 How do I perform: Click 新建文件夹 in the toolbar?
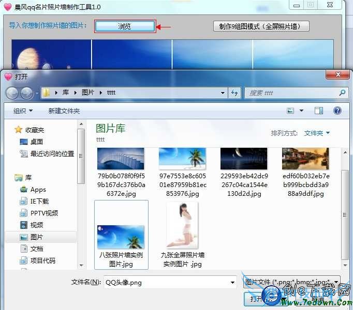[64, 111]
